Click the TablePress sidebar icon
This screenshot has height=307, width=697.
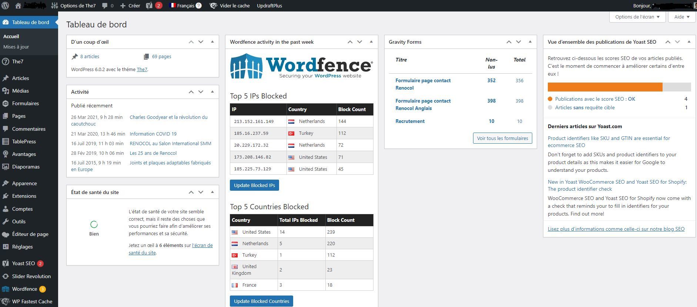[6, 141]
